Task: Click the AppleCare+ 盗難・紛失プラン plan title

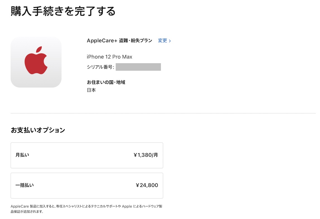Action: pyautogui.click(x=119, y=41)
